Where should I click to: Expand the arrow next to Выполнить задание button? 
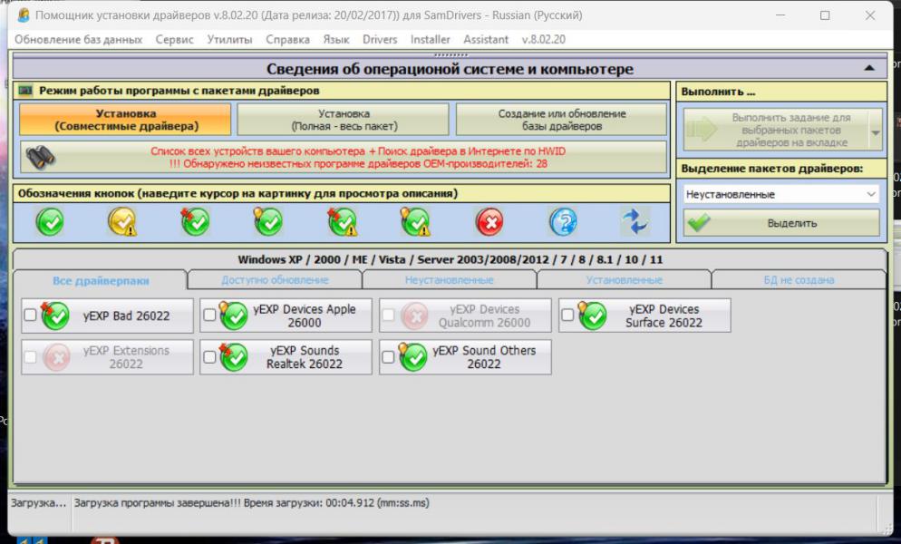875,131
